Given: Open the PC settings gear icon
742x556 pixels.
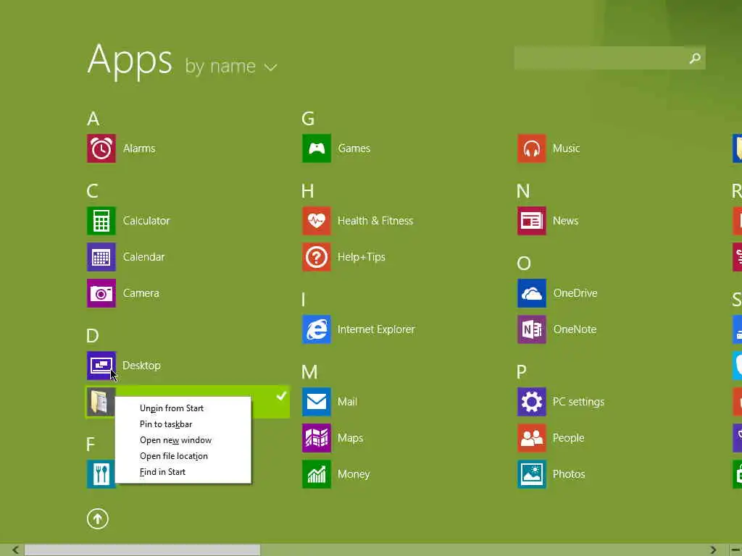Looking at the screenshot, I should (532, 402).
